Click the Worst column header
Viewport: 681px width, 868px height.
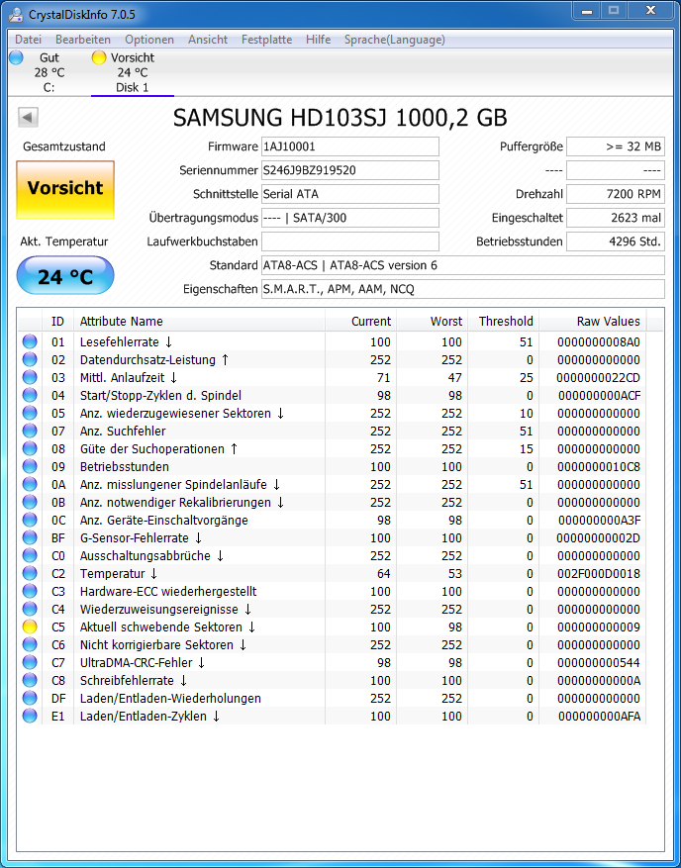432,321
